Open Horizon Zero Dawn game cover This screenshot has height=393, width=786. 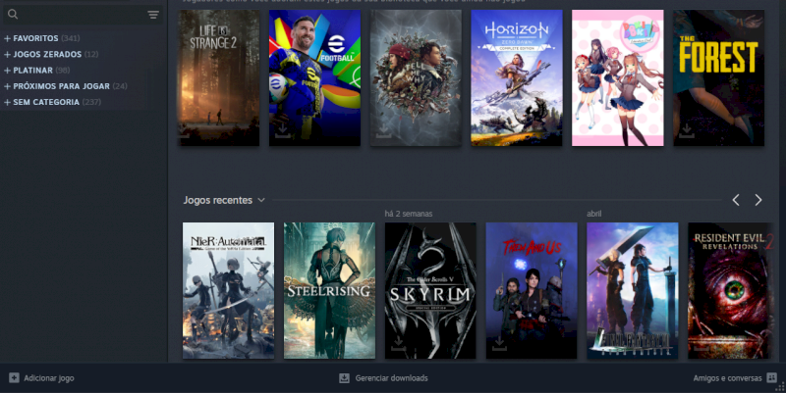pos(517,78)
